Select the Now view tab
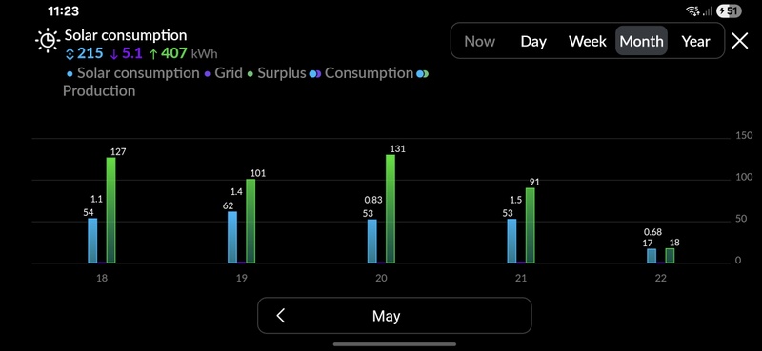 click(479, 41)
